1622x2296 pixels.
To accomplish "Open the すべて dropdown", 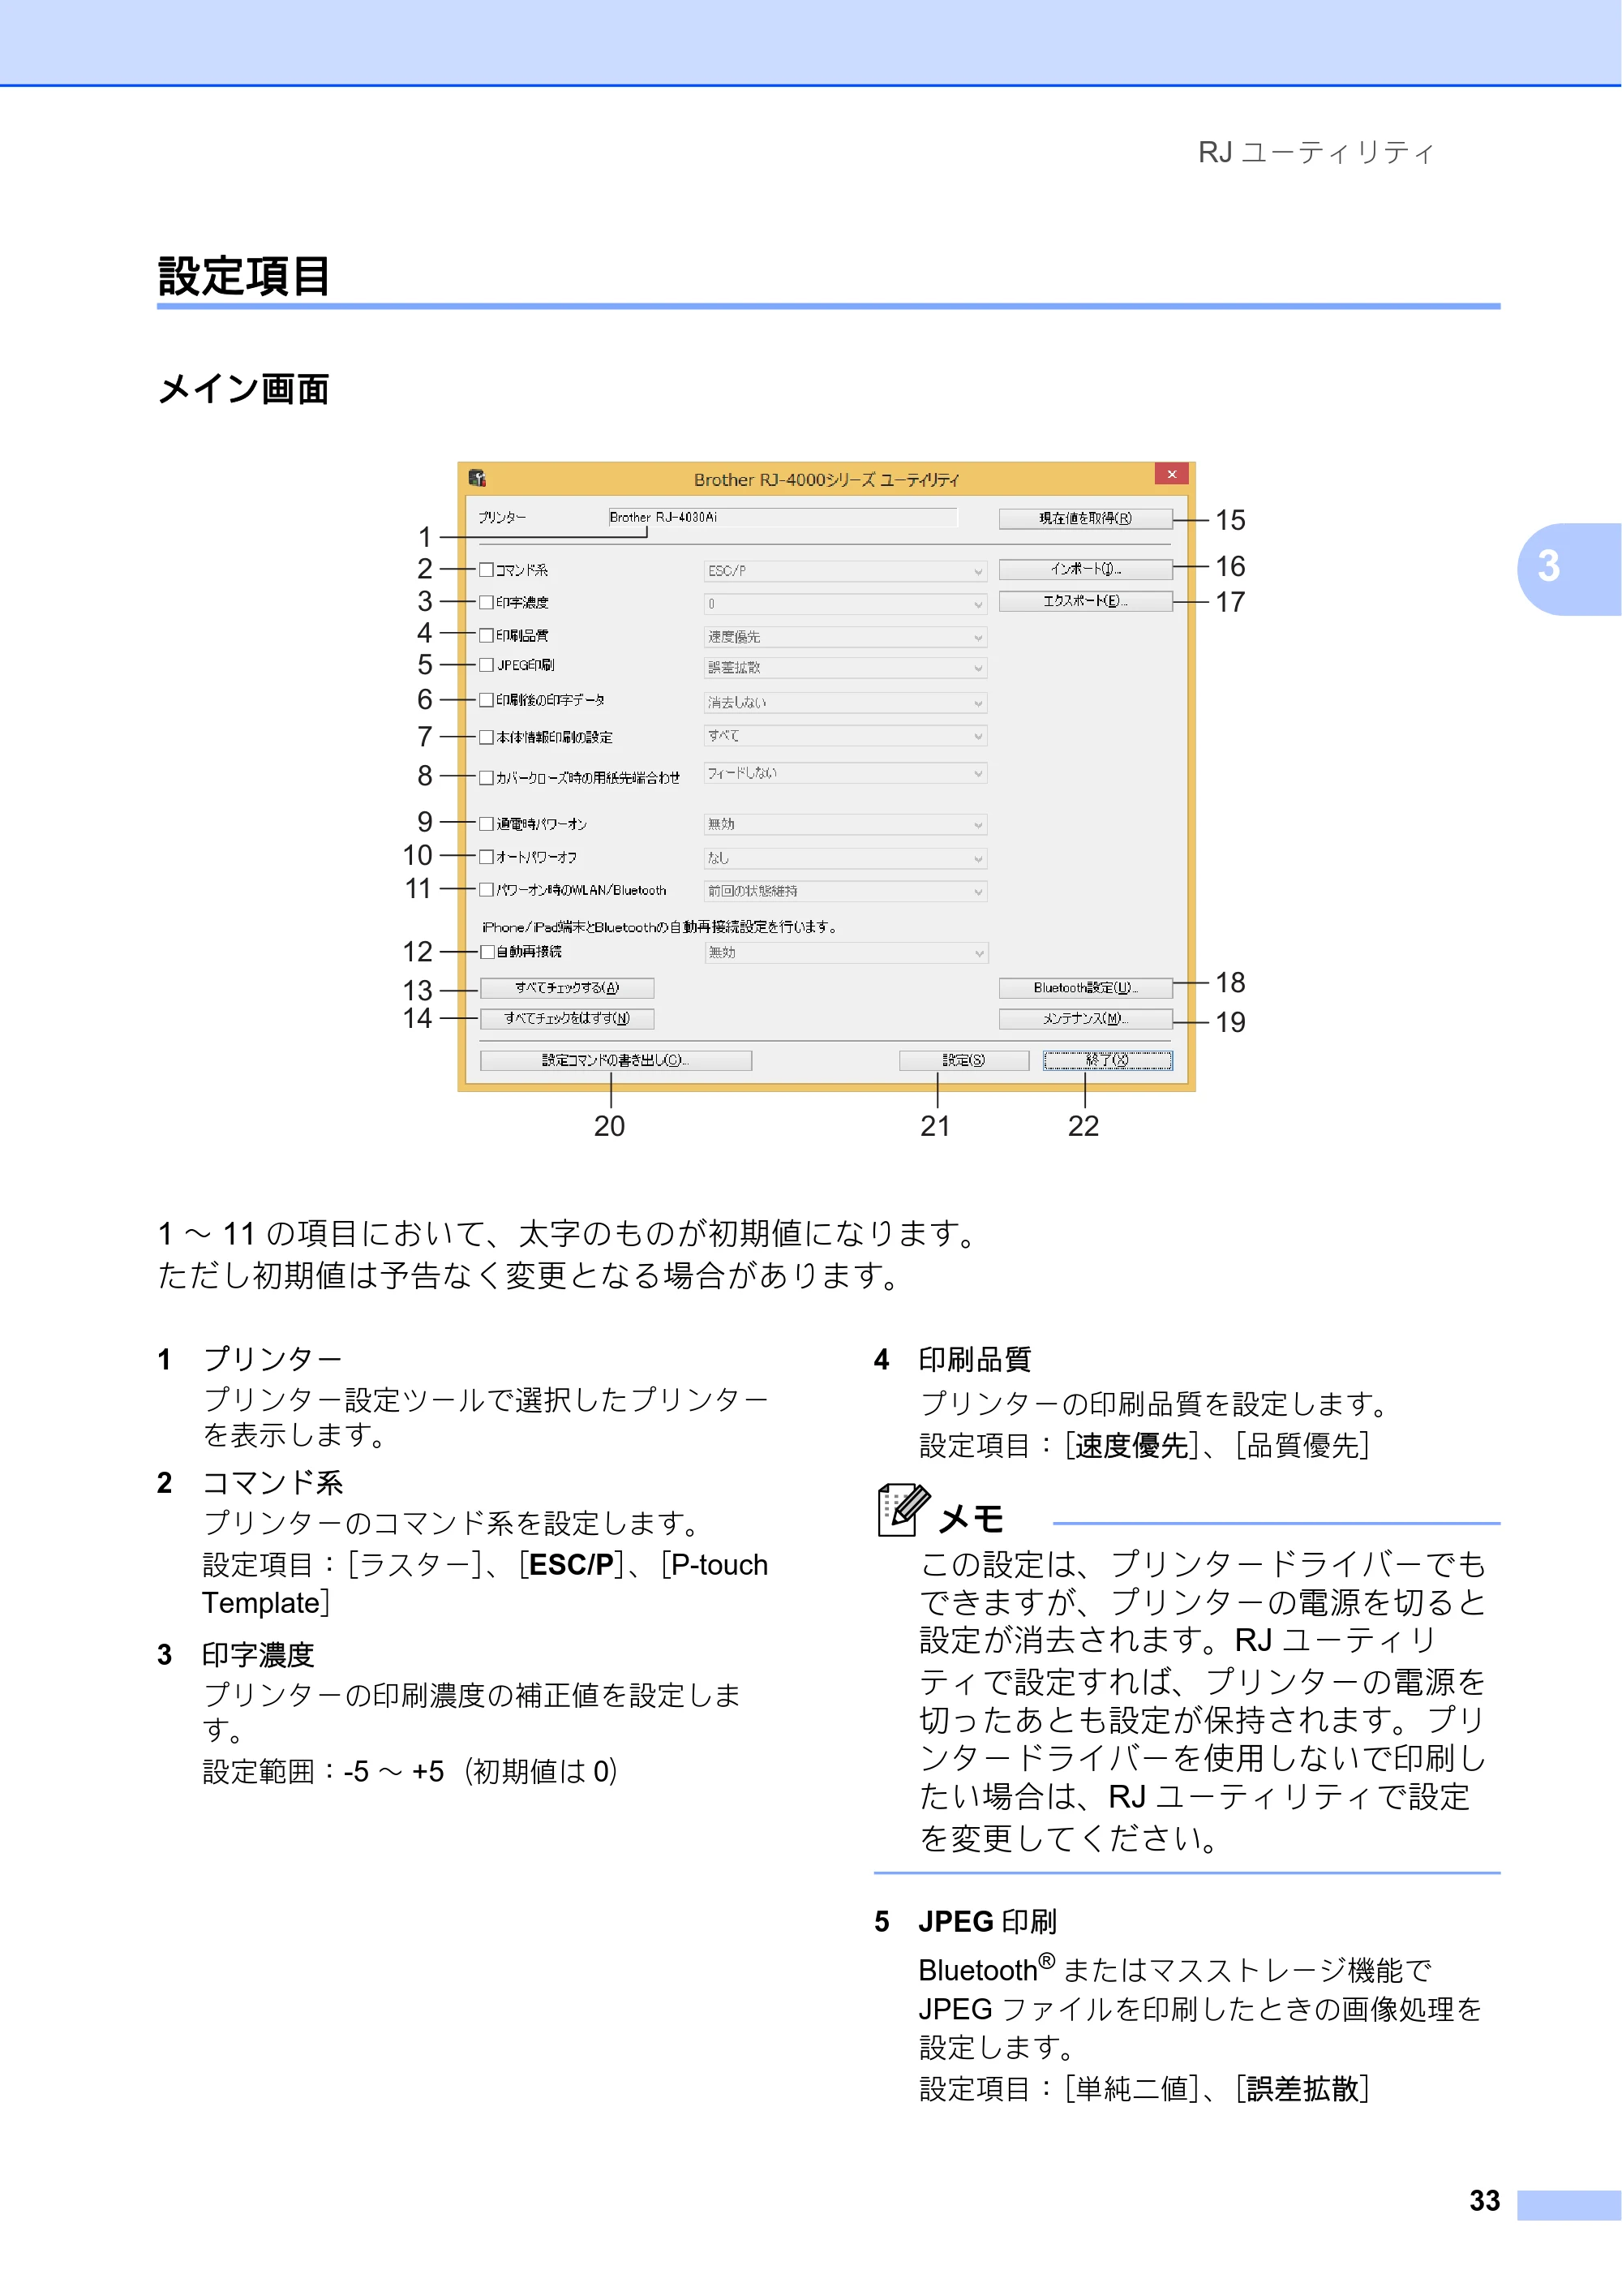I will 846,736.
